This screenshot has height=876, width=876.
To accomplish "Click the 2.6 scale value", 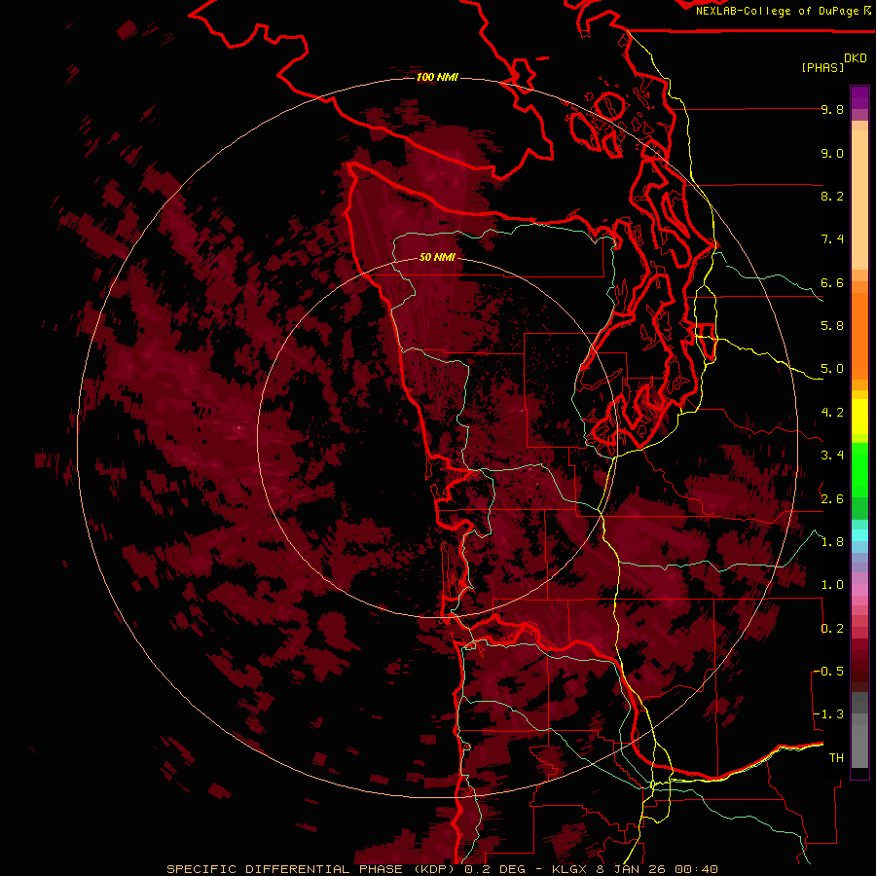I will [832, 499].
